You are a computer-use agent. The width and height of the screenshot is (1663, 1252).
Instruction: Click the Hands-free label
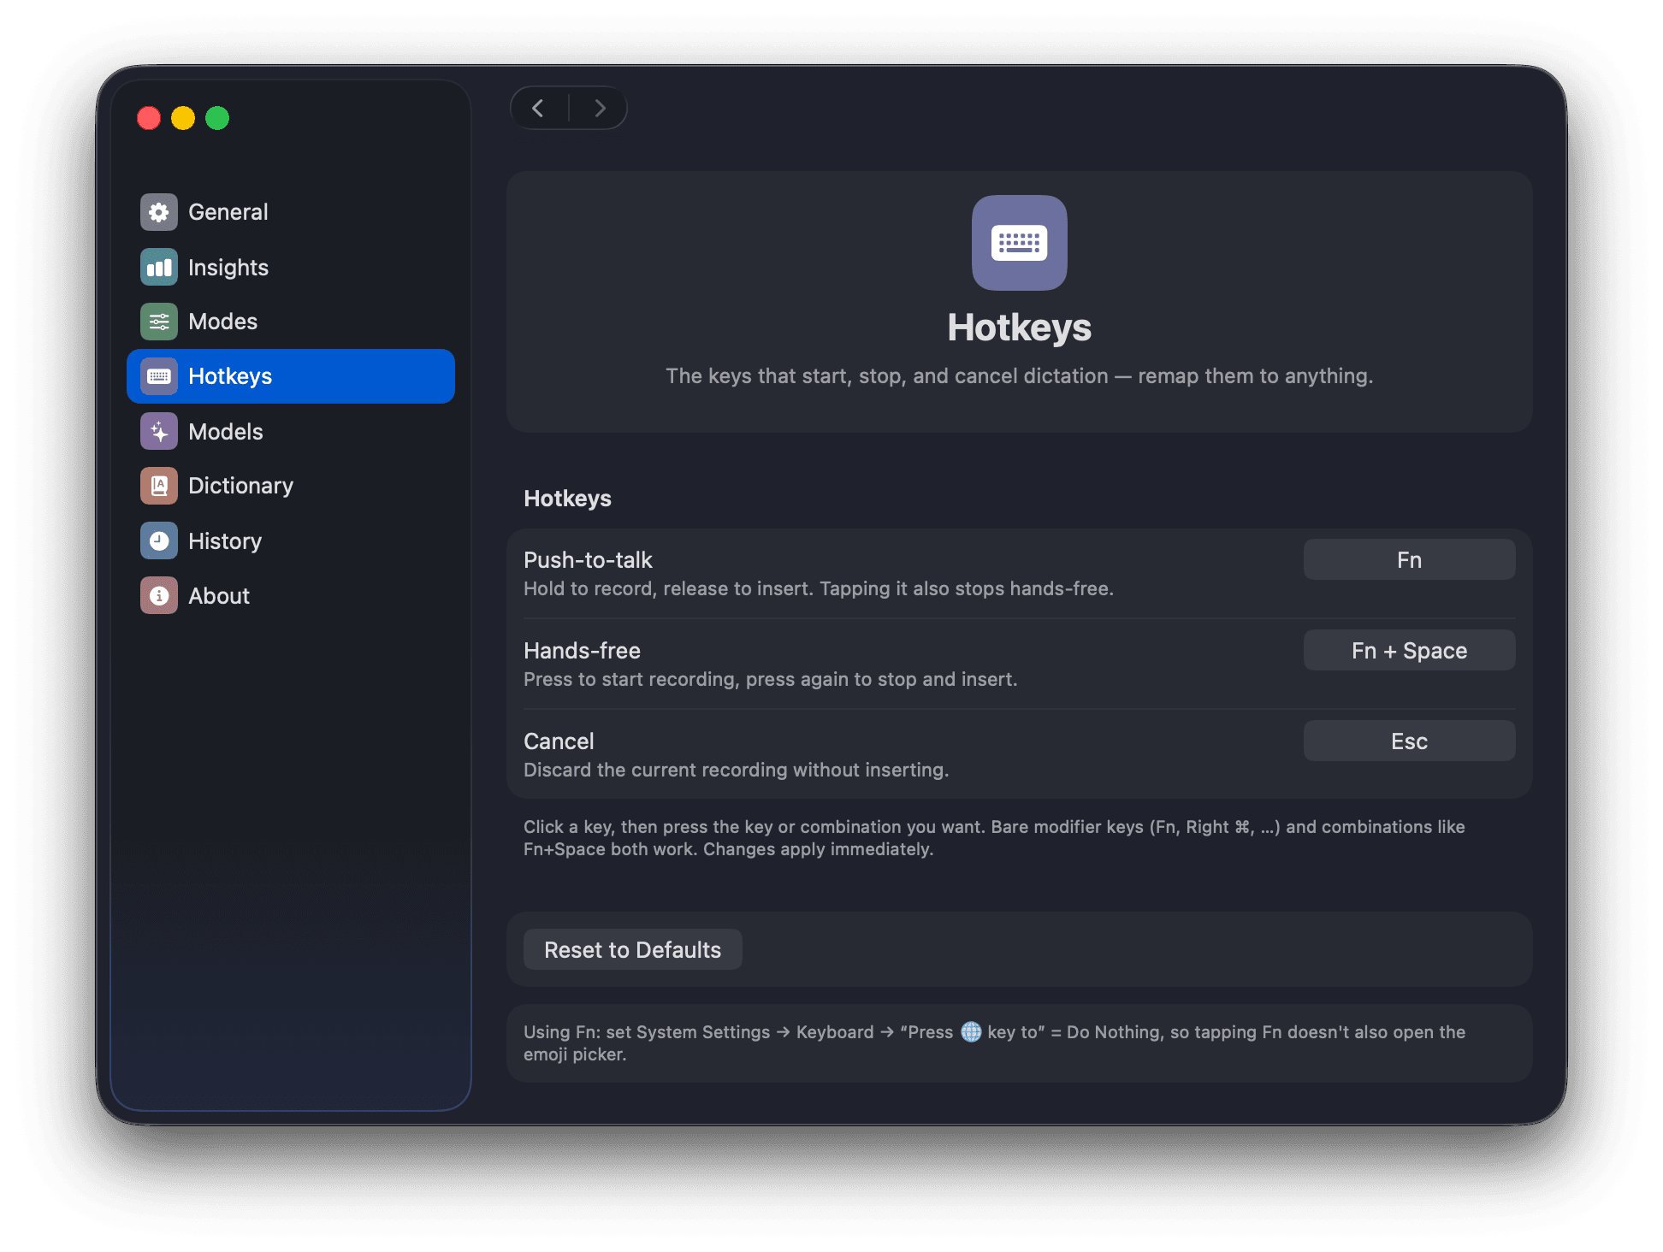click(x=582, y=651)
